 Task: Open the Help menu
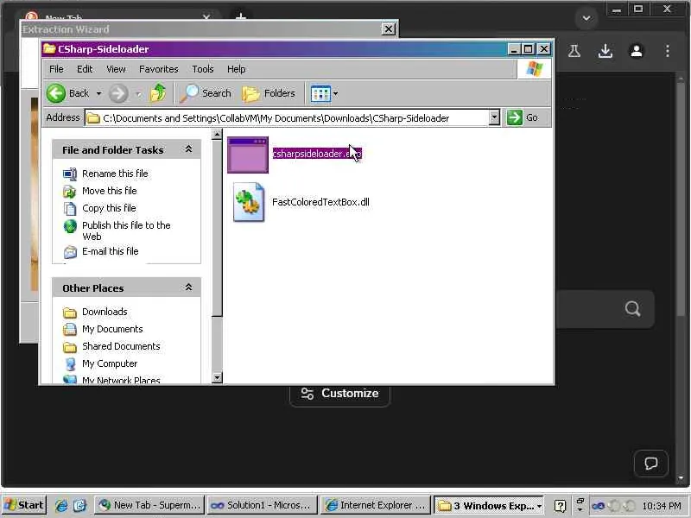pos(236,69)
